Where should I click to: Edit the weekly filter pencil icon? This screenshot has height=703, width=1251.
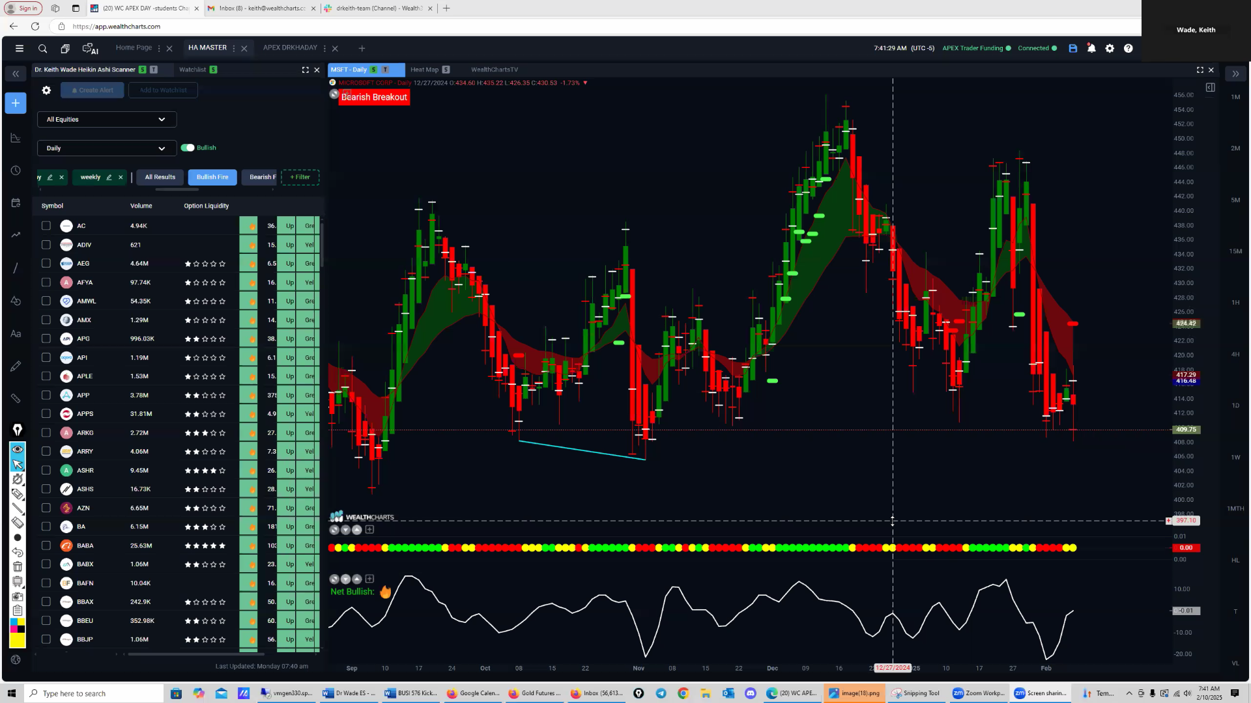pyautogui.click(x=109, y=177)
